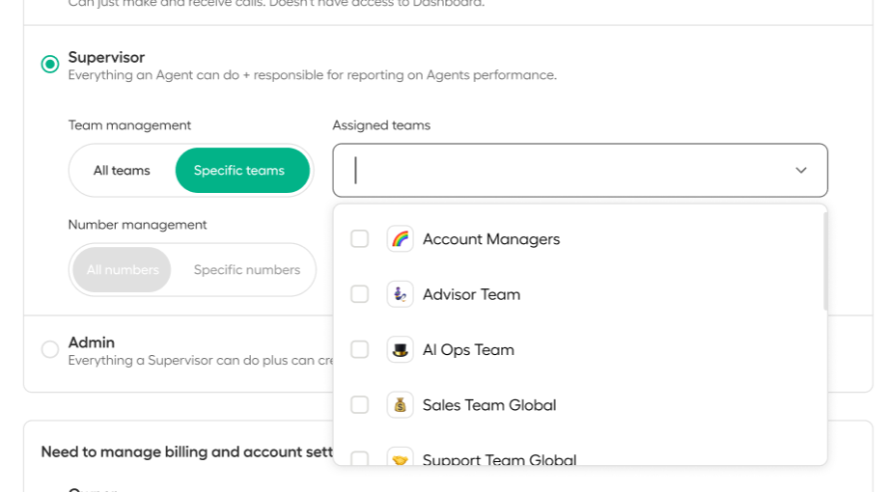Choose the Specific teams option
889x492 pixels.
pyautogui.click(x=242, y=170)
